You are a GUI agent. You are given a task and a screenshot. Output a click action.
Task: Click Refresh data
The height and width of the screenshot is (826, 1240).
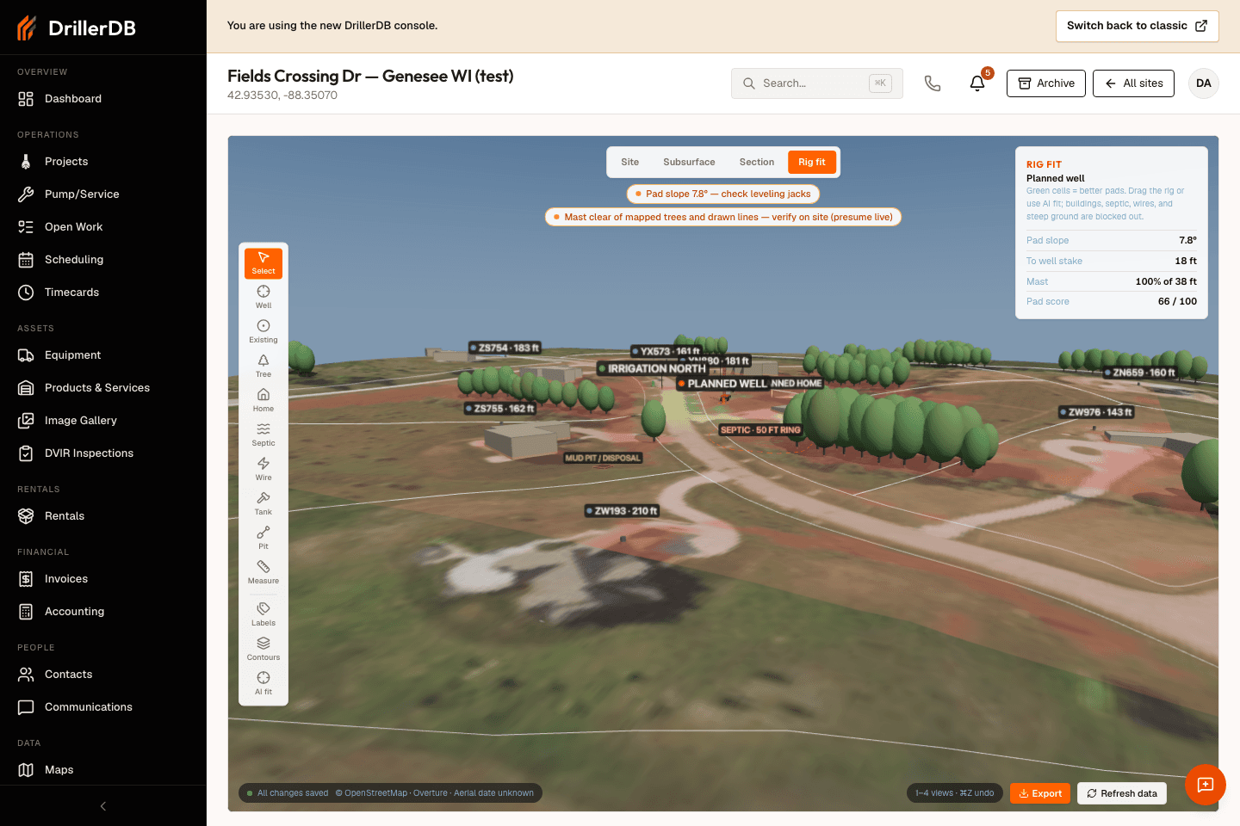point(1122,793)
